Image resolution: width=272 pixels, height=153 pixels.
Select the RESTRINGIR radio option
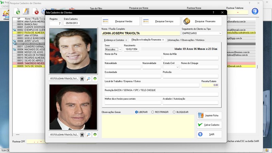coord(153,112)
